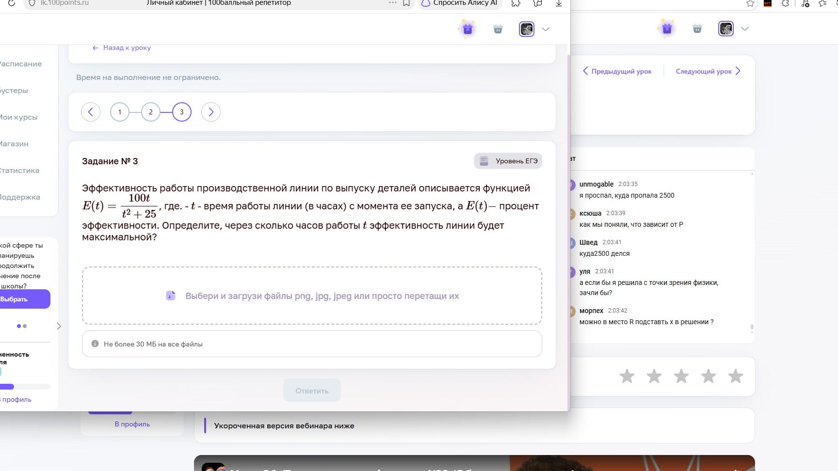This screenshot has height=471, width=838.
Task: Click the gift icon in front window header
Action: click(x=467, y=29)
